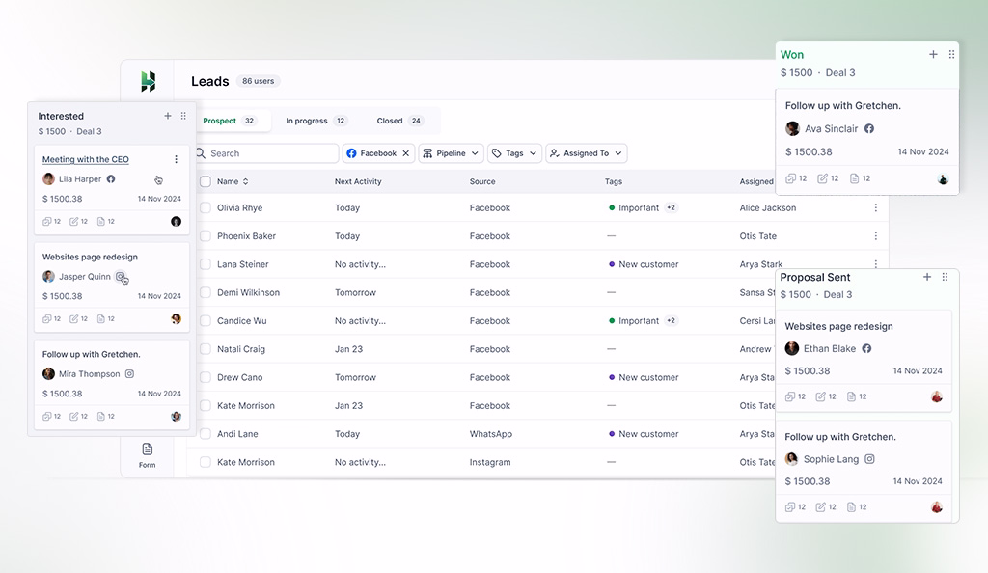This screenshot has height=573, width=988.
Task: Click inside the Search input field
Action: [267, 153]
